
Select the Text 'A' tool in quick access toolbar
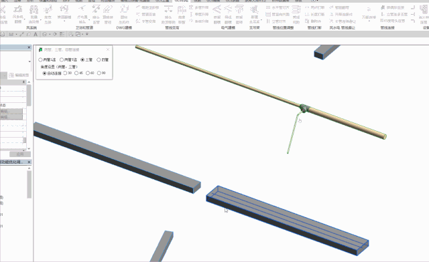click(36, 34)
